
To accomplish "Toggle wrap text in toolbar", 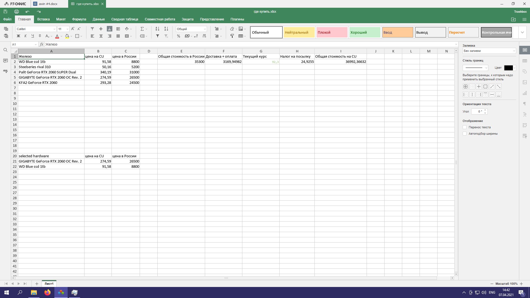I will tap(118, 29).
